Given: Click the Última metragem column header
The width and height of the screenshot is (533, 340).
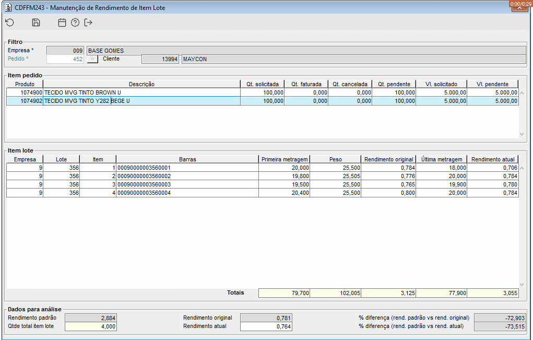Looking at the screenshot, I should [x=442, y=159].
